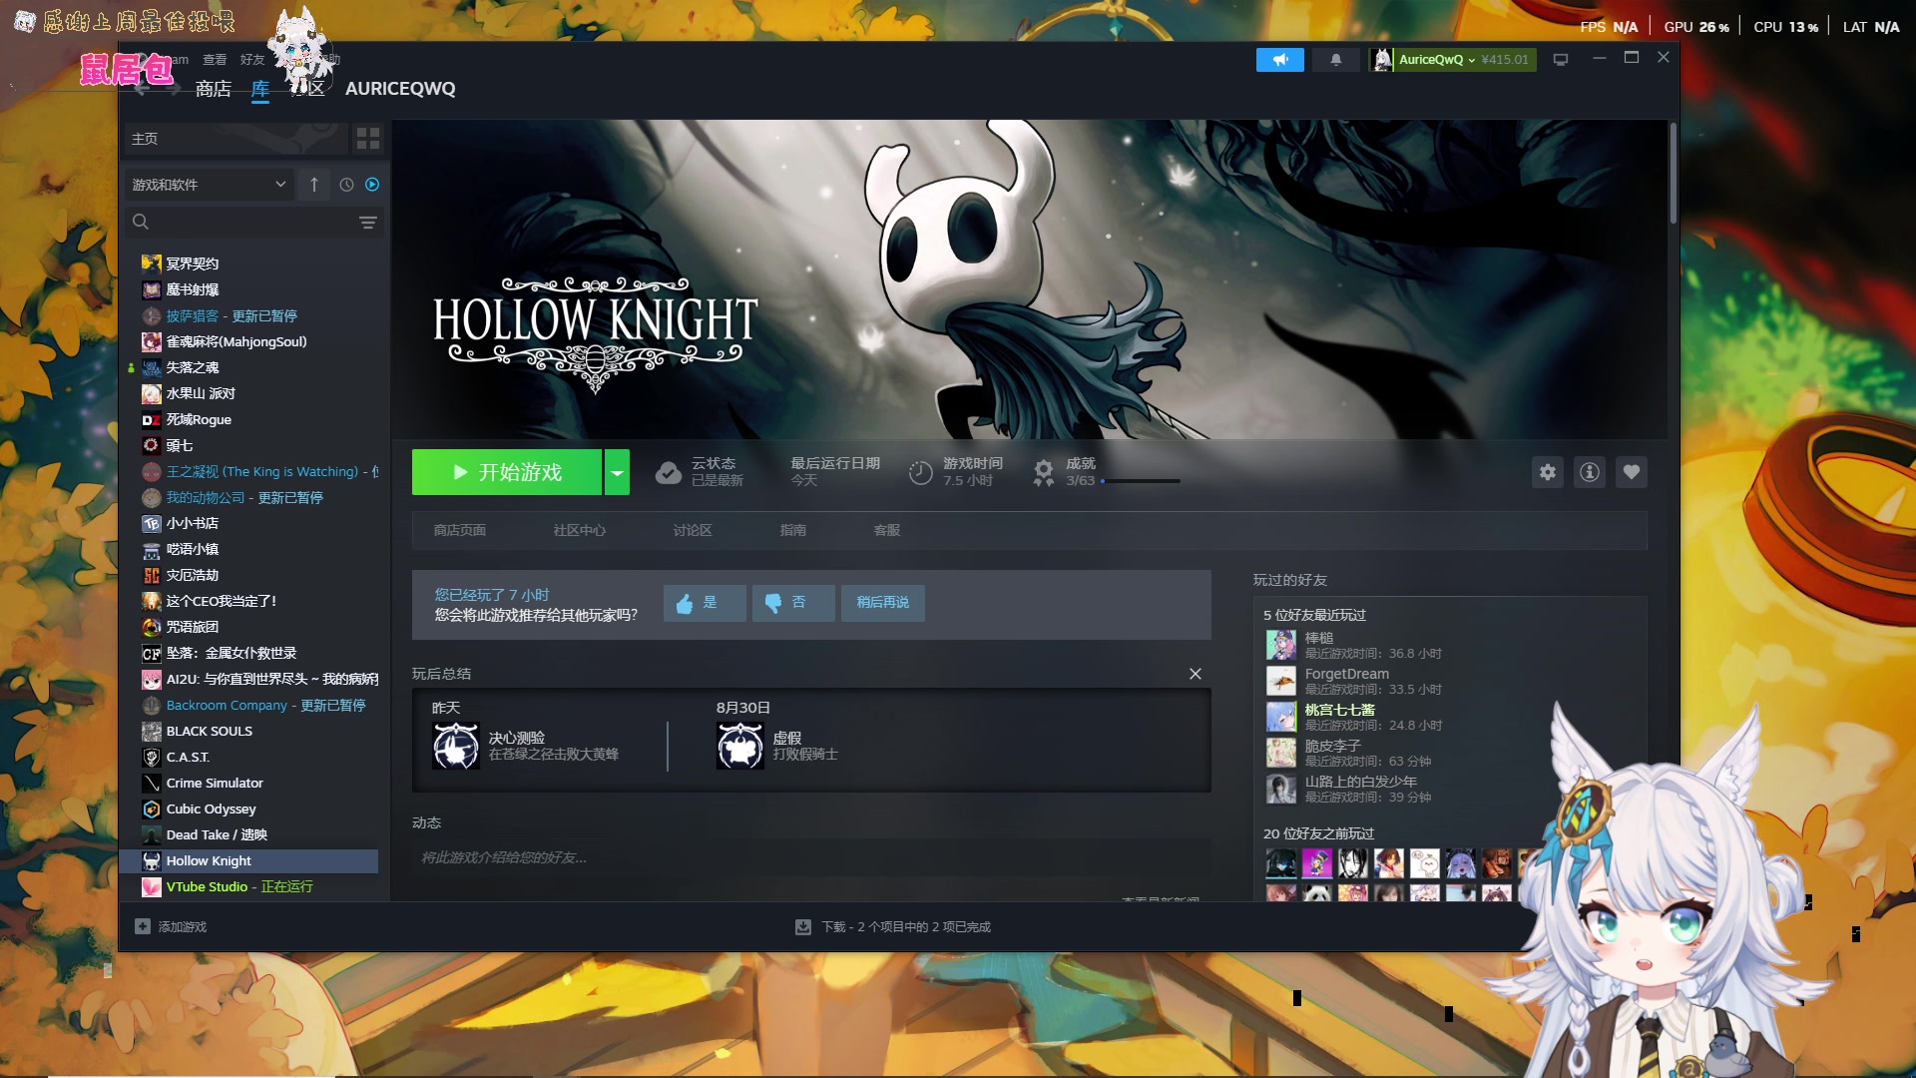The image size is (1916, 1078).
Task: Open 指南 guides link
Action: tap(793, 531)
